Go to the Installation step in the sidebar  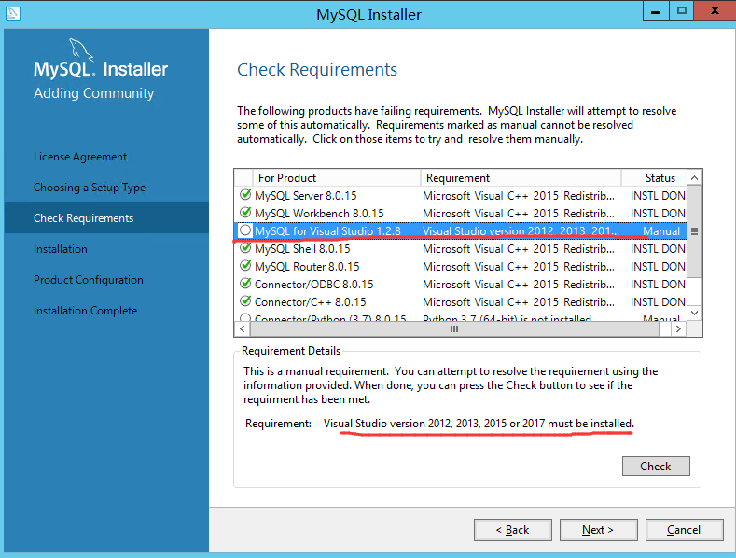pos(61,249)
